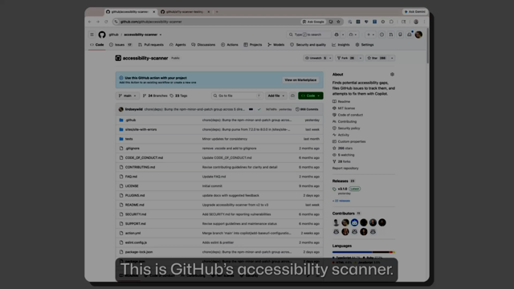
Task: Click the Ask Gemini button
Action: pos(415,12)
